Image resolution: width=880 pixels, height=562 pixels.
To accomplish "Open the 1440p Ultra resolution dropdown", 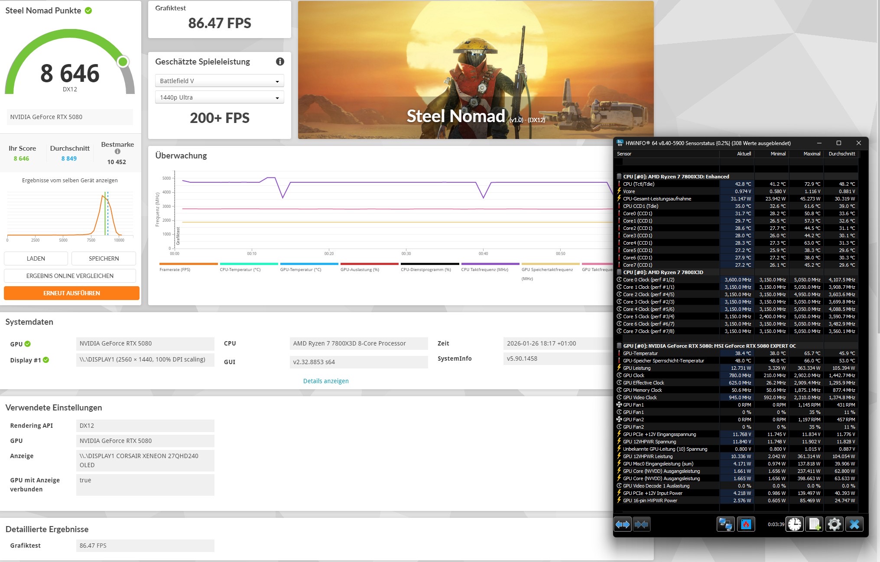I will 219,97.
